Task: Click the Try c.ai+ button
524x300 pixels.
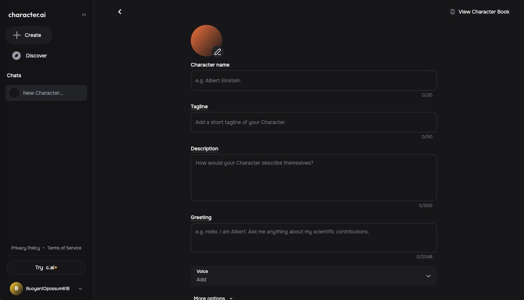Action: (x=46, y=267)
